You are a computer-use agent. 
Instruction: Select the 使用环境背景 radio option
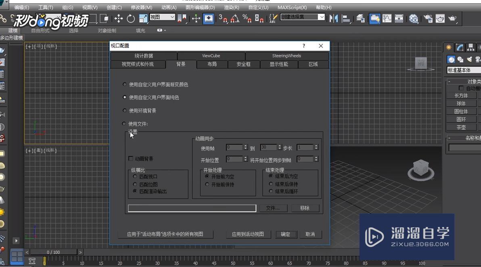pyautogui.click(x=125, y=110)
